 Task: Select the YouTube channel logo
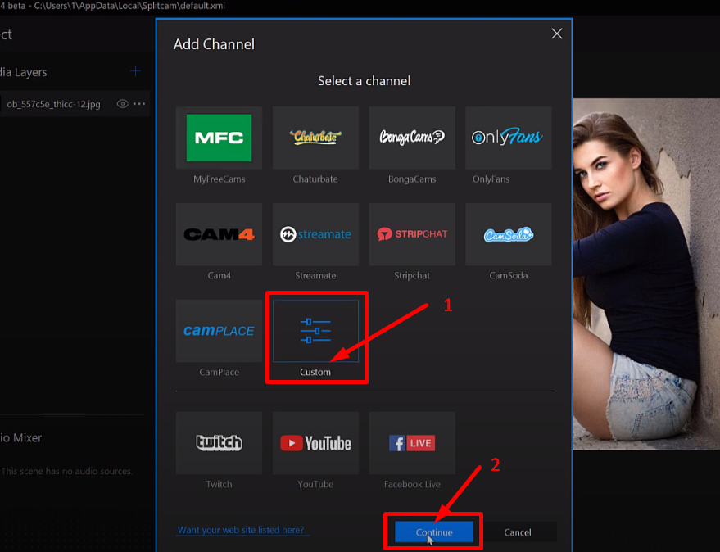[x=315, y=443]
